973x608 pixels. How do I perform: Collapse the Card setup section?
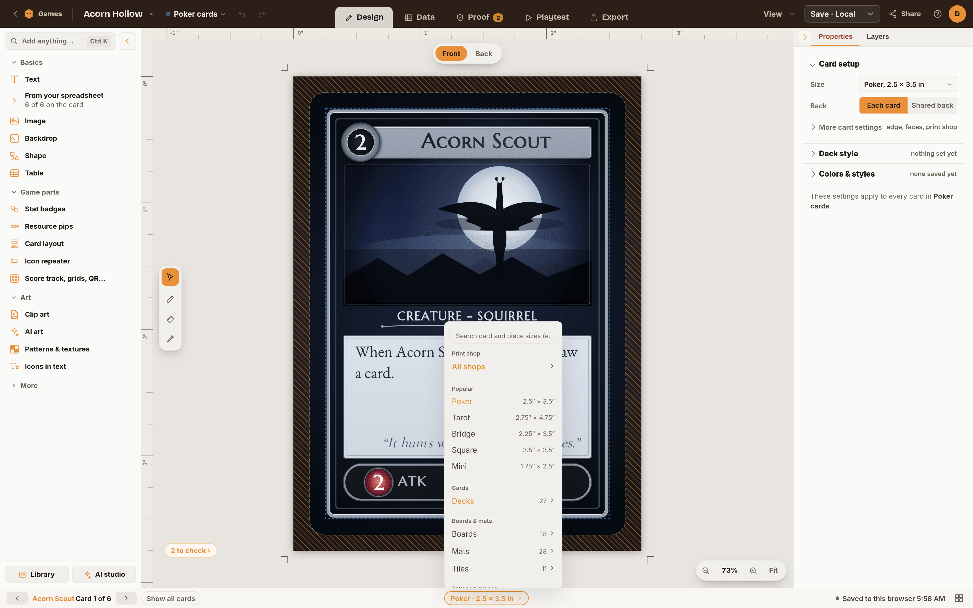coord(835,64)
